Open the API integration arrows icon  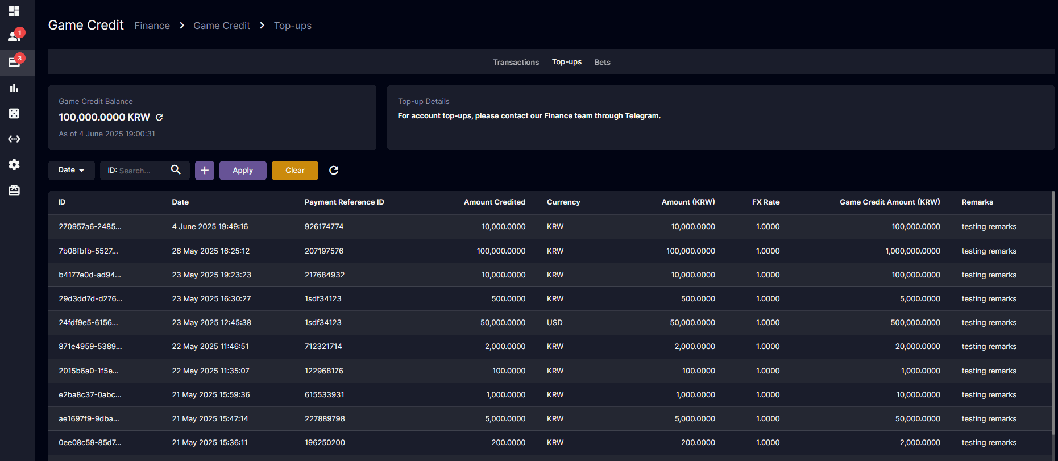[14, 139]
